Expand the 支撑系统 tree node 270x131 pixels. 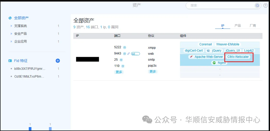coord(11,26)
